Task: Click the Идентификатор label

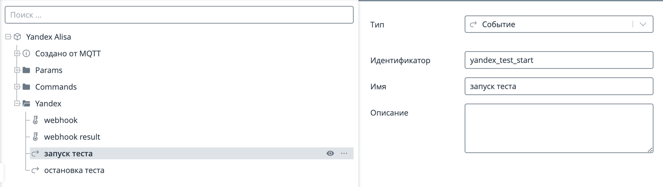Action: (400, 60)
